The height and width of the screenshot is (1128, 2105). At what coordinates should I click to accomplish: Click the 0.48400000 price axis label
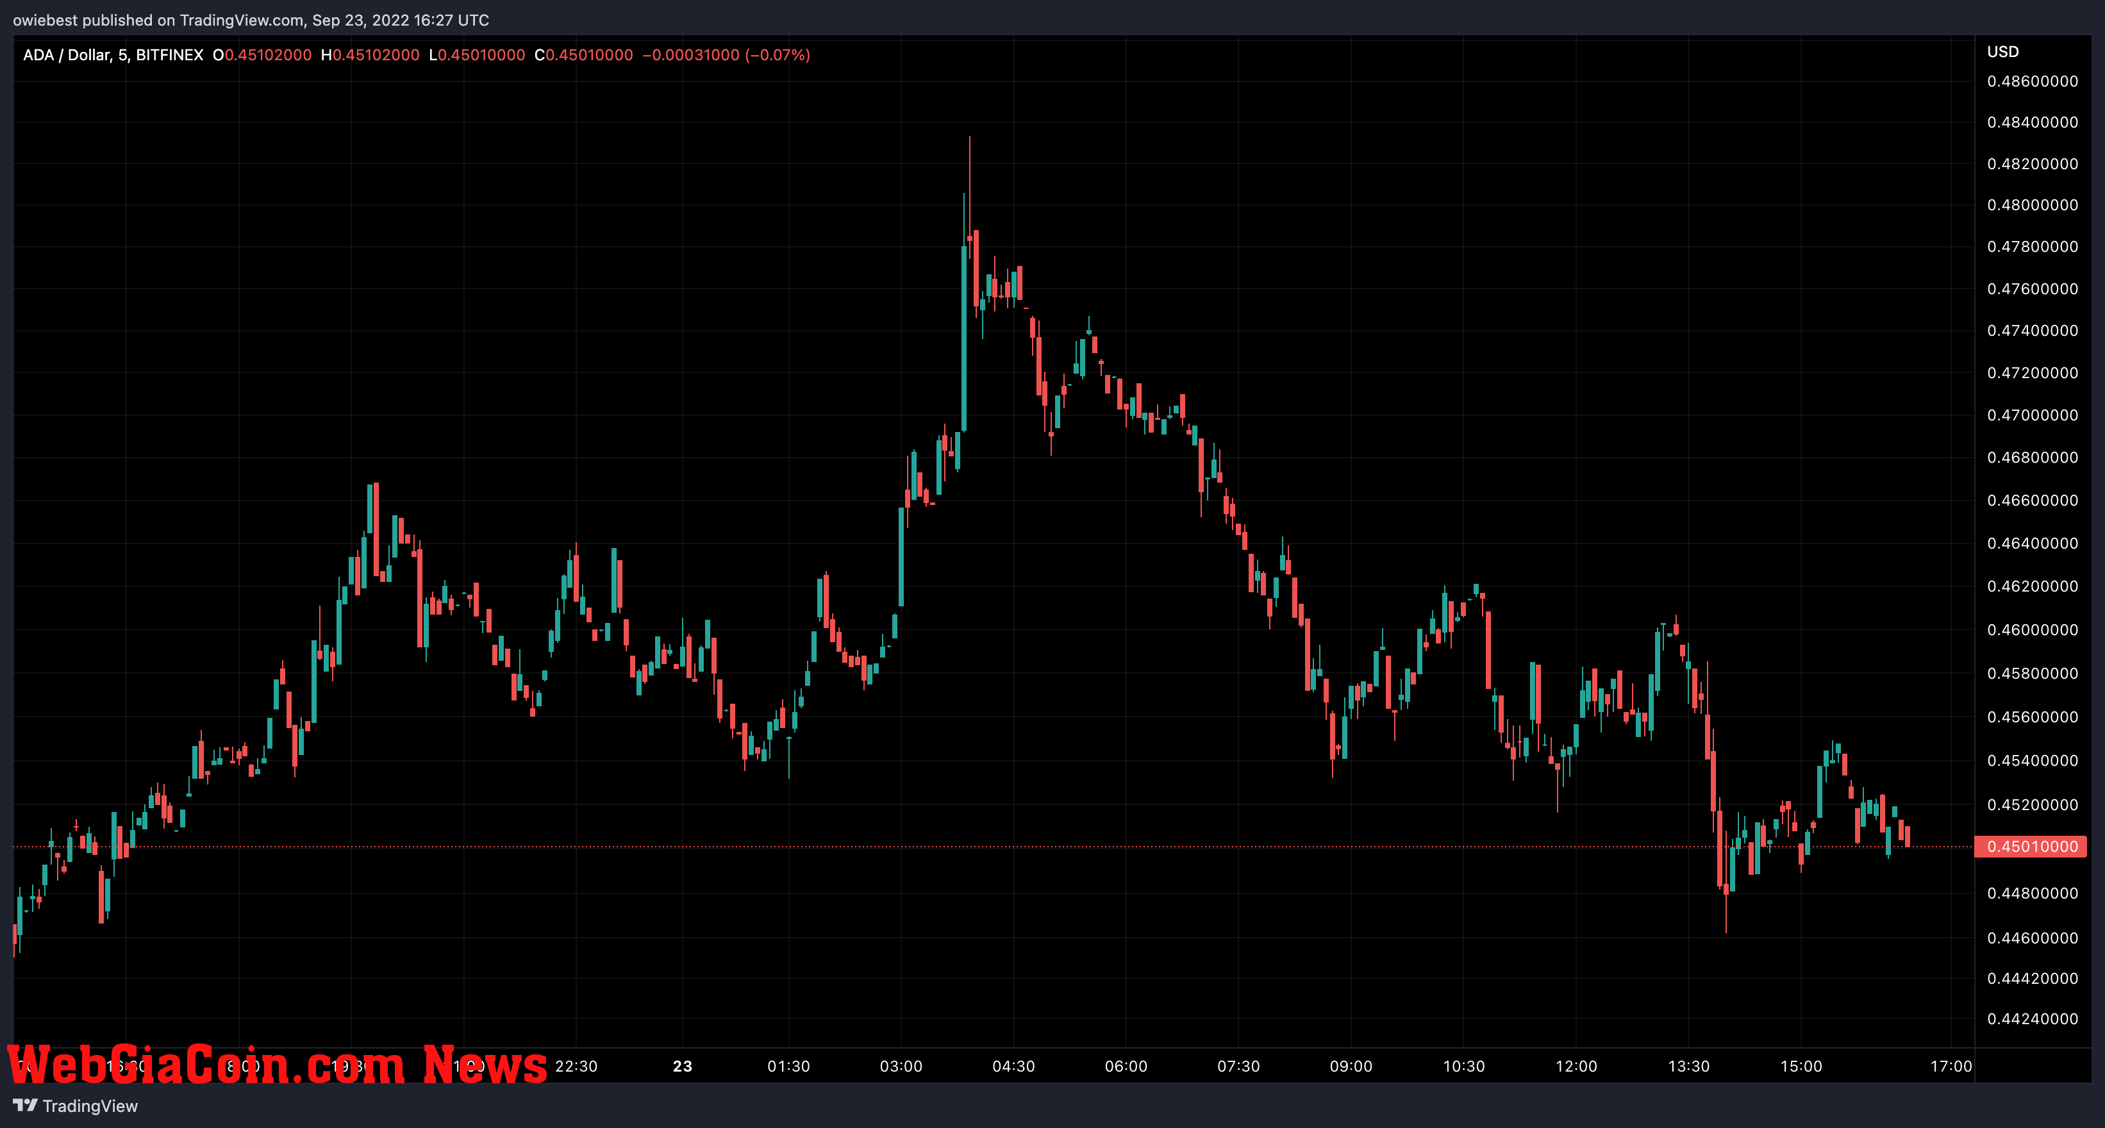click(2033, 122)
